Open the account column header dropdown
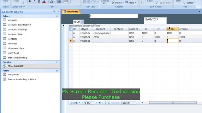This screenshot has height=113, width=202. [109, 29]
